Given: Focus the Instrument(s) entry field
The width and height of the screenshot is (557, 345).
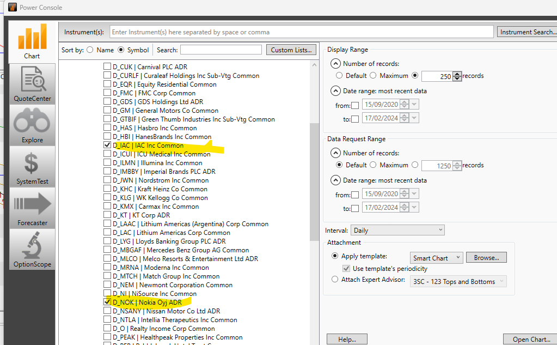Looking at the screenshot, I should click(x=302, y=32).
